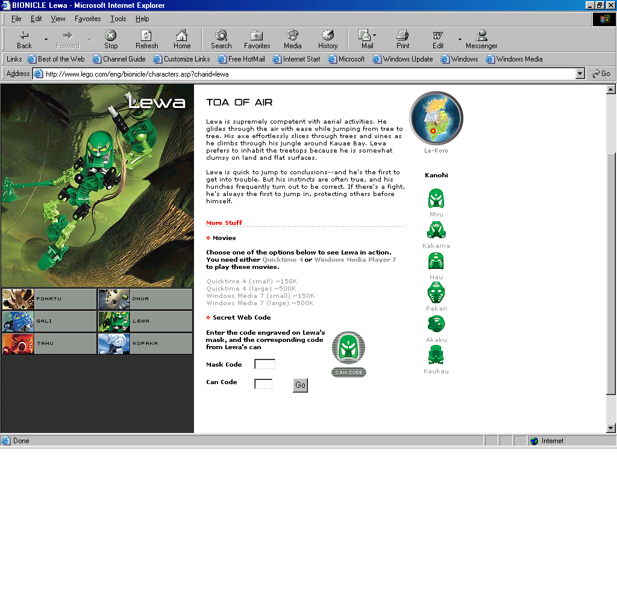
Task: Open the File menu
Action: coord(16,19)
